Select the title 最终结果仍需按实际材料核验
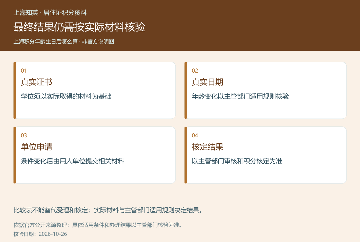Viewport: 360px width, 242px height. 79,27
